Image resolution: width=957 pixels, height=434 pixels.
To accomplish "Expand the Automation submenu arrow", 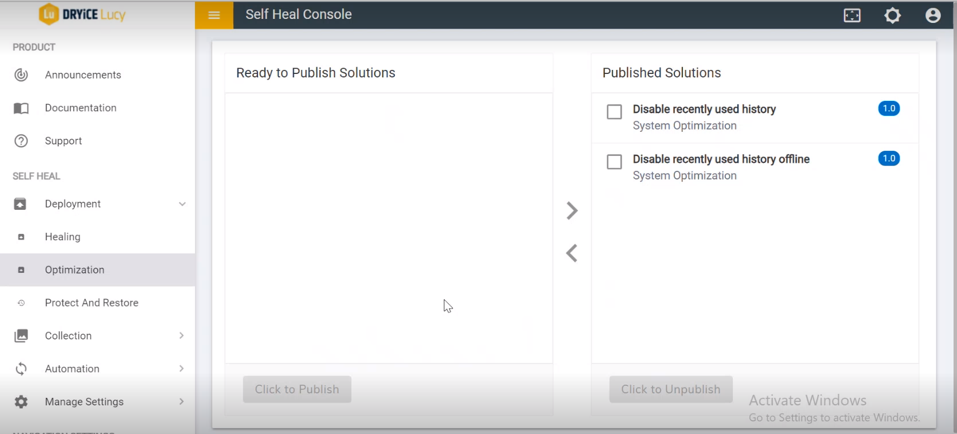I will 181,369.
